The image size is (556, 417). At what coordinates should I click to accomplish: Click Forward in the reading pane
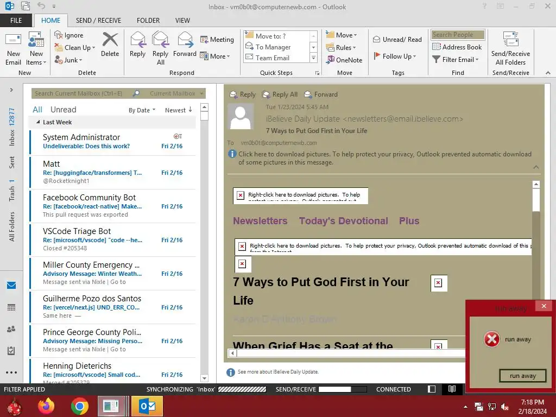321,94
